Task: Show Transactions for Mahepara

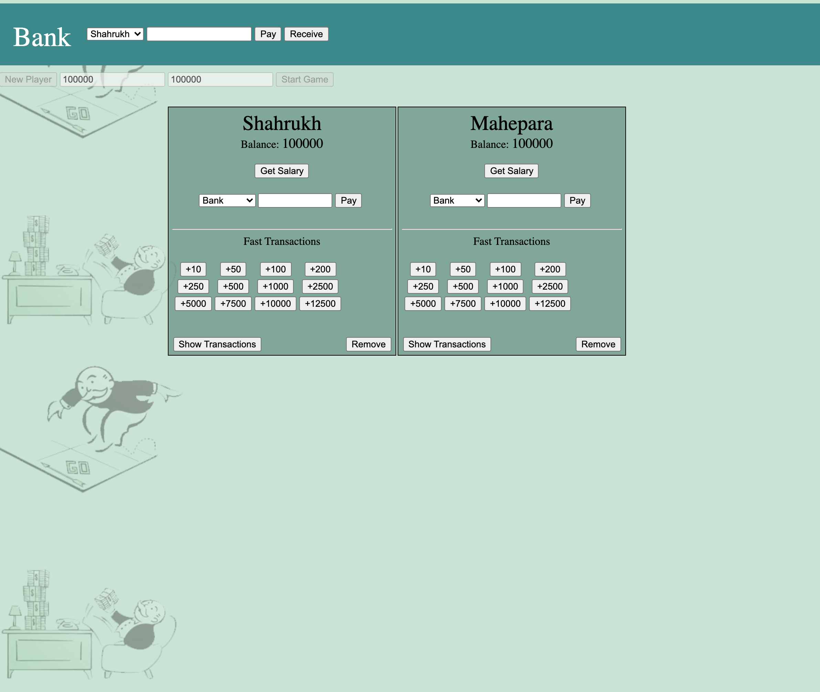Action: (x=447, y=344)
